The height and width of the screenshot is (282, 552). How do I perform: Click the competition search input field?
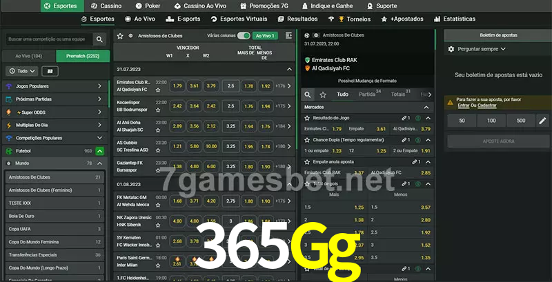(47, 40)
